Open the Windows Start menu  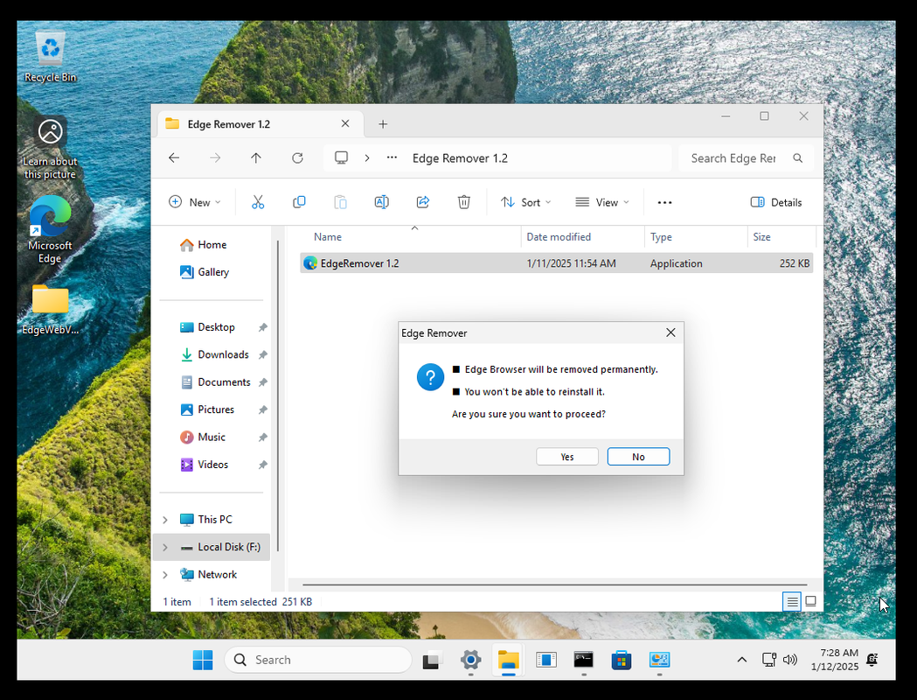[203, 661]
